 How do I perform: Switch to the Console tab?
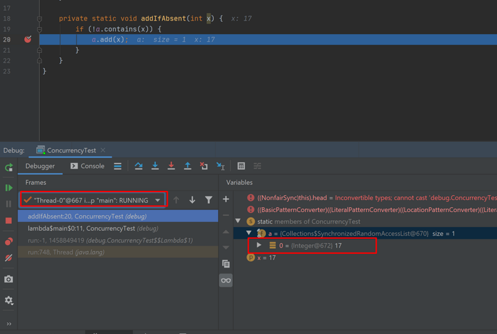point(88,166)
